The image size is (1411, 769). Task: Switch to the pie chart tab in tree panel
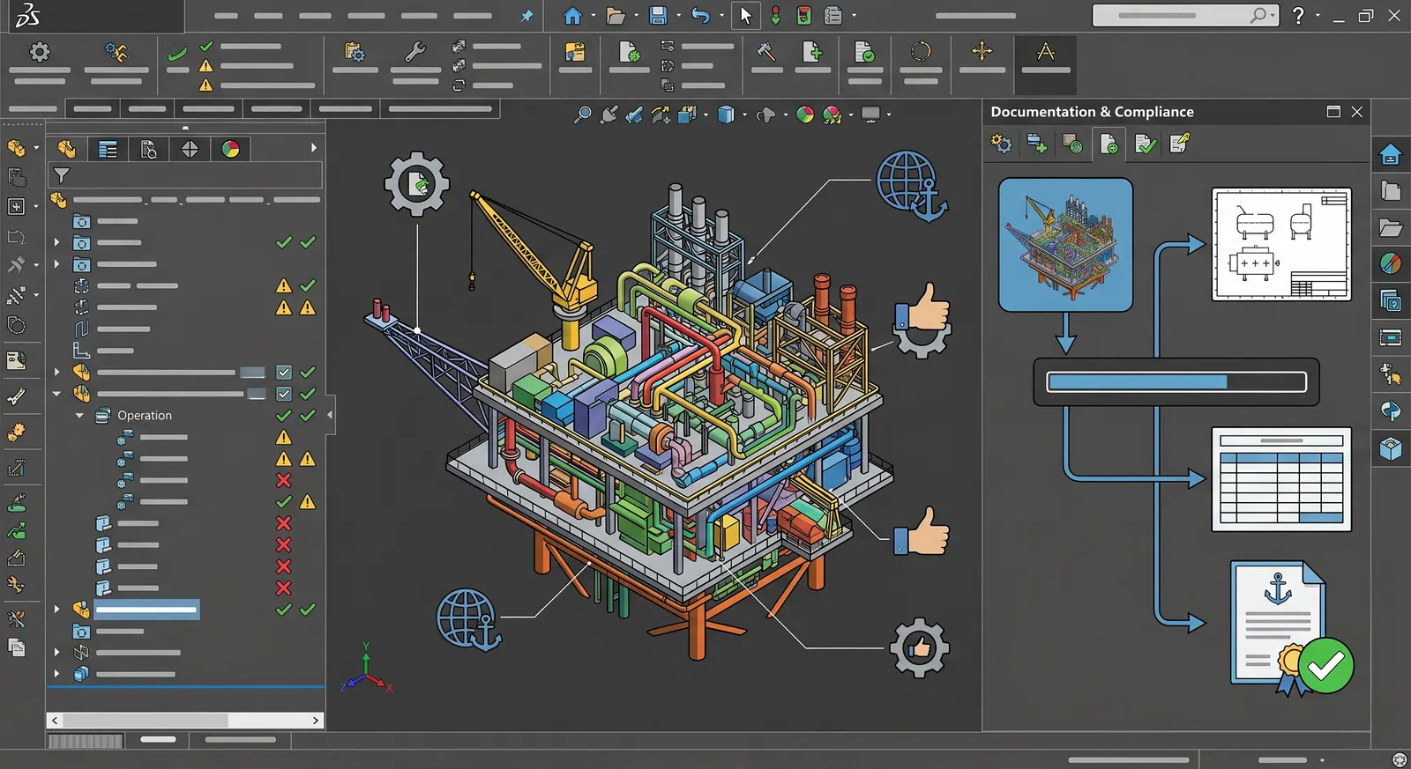230,149
